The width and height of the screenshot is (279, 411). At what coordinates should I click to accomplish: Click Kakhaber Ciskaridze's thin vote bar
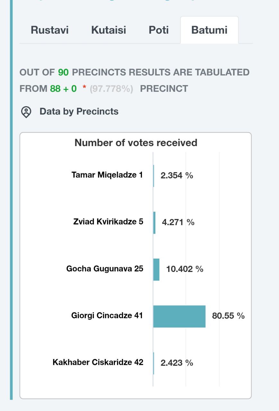click(x=154, y=363)
